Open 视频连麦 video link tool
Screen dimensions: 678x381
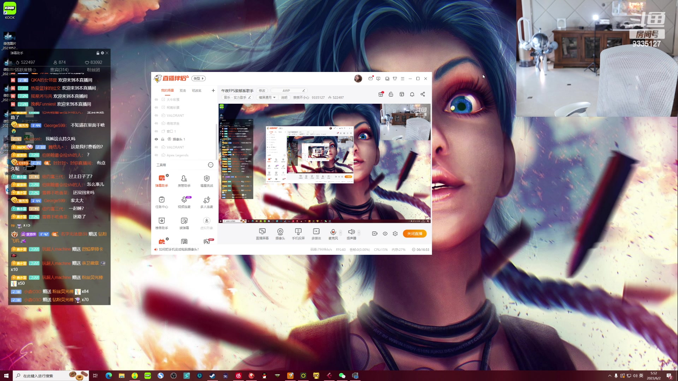pyautogui.click(x=184, y=202)
